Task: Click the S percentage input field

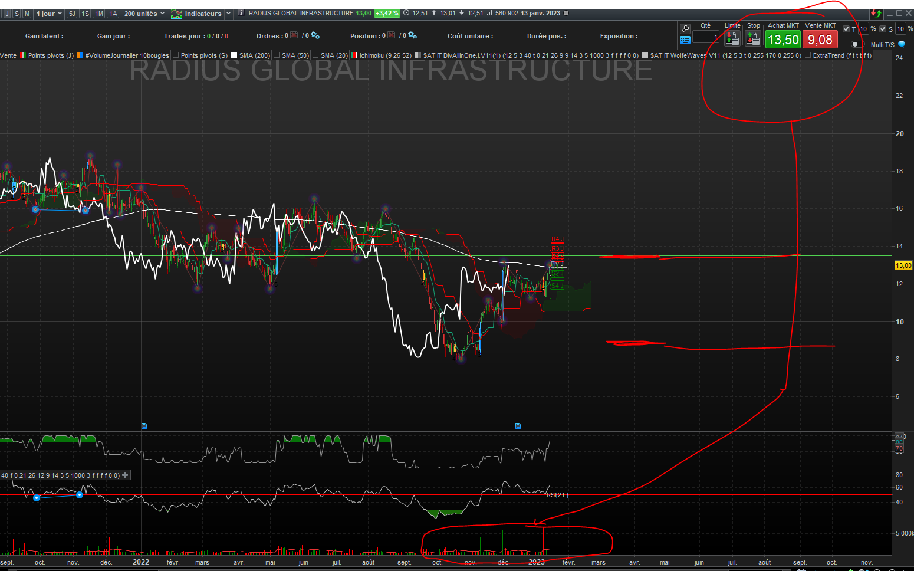Action: point(900,29)
